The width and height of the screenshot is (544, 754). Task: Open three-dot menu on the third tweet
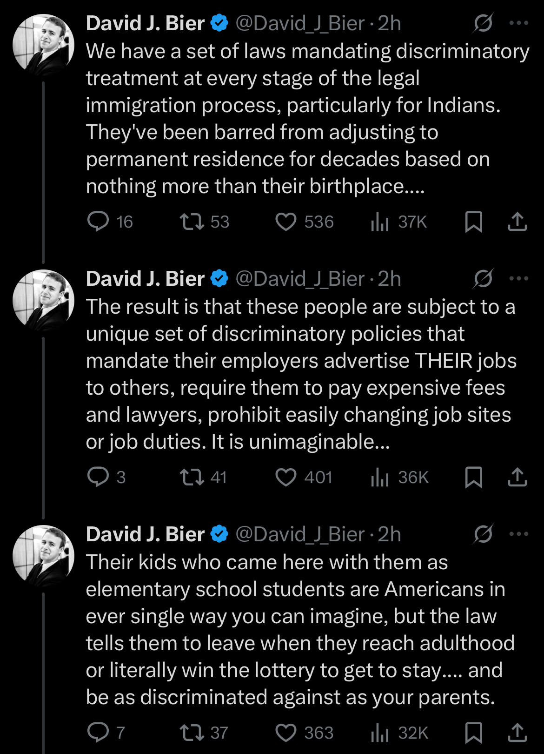(x=519, y=534)
